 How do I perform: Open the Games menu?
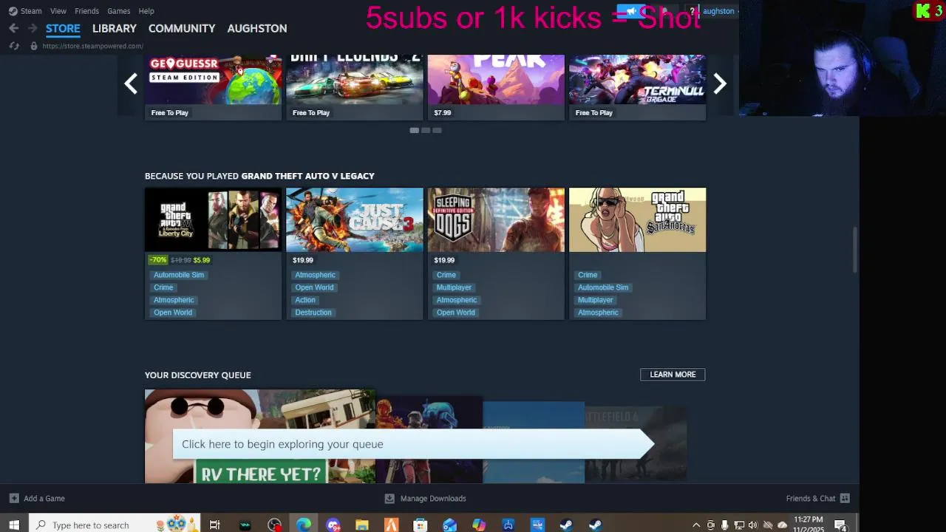[x=119, y=11]
